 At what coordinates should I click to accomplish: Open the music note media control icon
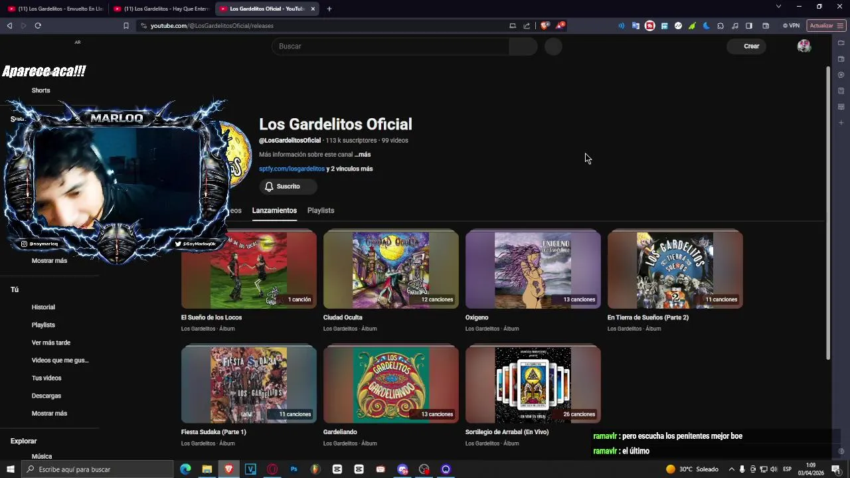pos(734,26)
